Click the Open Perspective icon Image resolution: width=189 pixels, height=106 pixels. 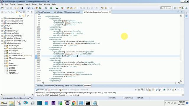pyautogui.click(x=175, y=8)
